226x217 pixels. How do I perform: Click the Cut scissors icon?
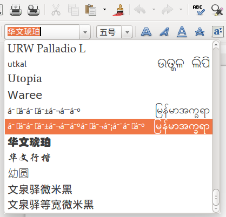[56, 10]
